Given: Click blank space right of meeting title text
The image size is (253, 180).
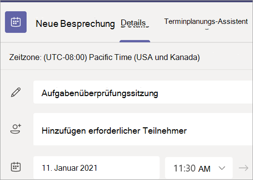Looking at the screenshot, I should point(205,92).
